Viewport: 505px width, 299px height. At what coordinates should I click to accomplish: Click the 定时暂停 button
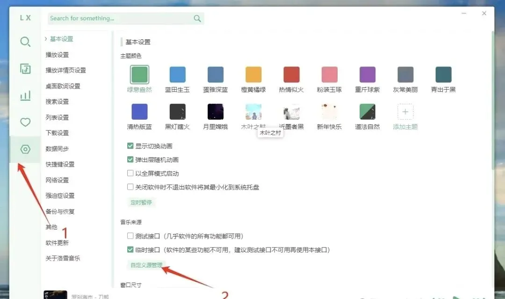(141, 202)
